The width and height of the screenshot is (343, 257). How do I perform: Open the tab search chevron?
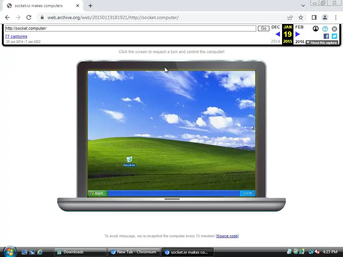[303, 6]
